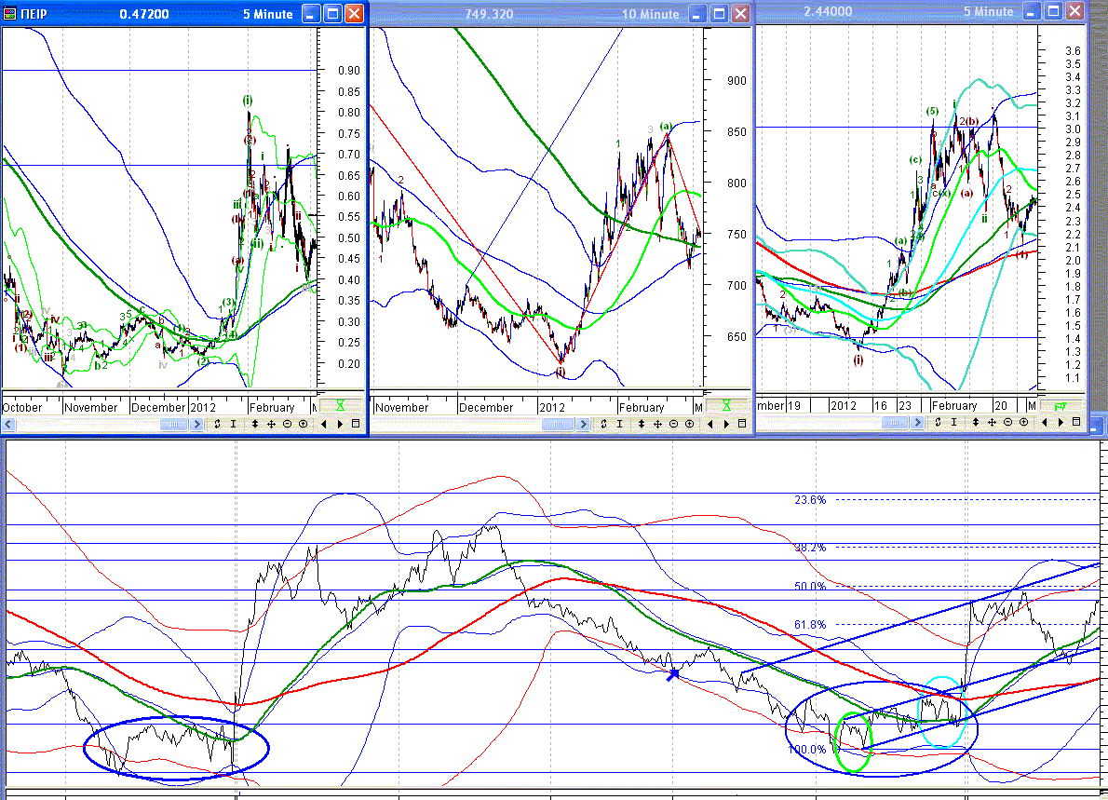
Task: Click 23.6% Fibonacci label in bottom chart
Action: click(810, 499)
